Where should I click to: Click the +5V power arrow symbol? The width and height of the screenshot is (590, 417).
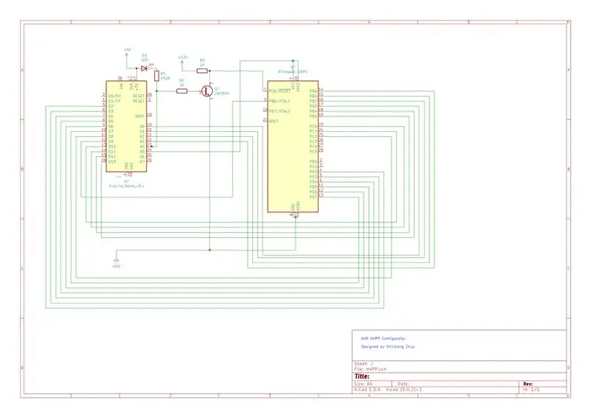coord(127,55)
